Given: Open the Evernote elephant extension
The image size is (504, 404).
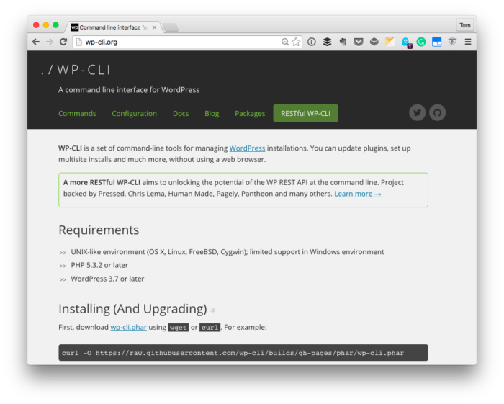Looking at the screenshot, I should coord(343,42).
